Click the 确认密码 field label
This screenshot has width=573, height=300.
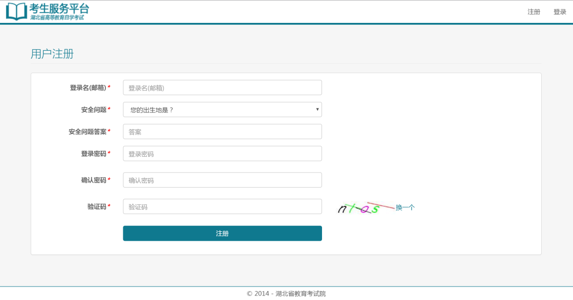[x=93, y=180]
